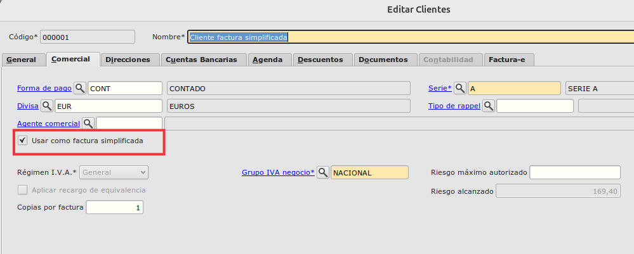Open the Grupo IVA negocio lookup icon
634x254 pixels.
click(x=323, y=172)
